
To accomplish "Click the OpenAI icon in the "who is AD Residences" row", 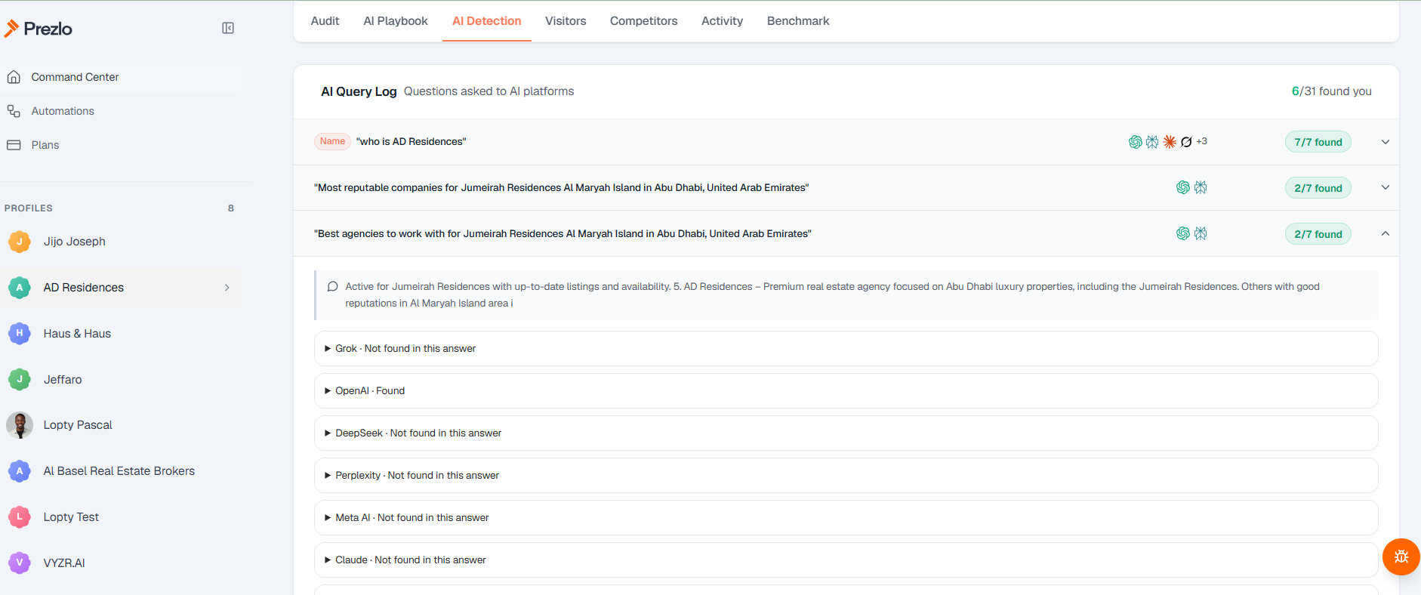I will pyautogui.click(x=1136, y=142).
